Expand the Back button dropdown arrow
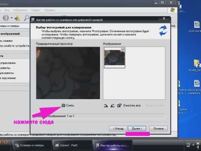The width and height of the screenshot is (201, 151). click(12, 18)
